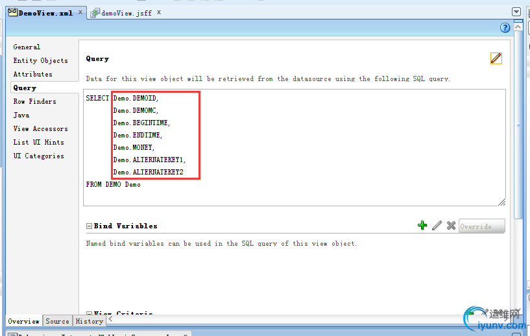Open the List UI Hints page
Screen dimensions: 530x336
[38, 142]
